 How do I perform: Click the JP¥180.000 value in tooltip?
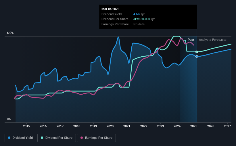(142, 19)
